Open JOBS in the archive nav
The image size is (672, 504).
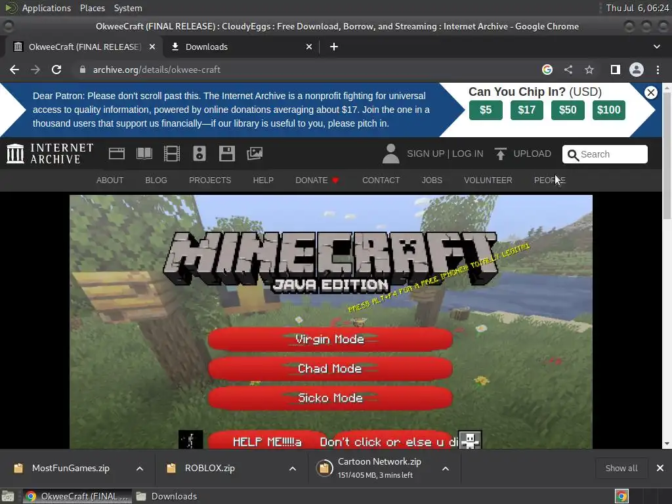432,180
